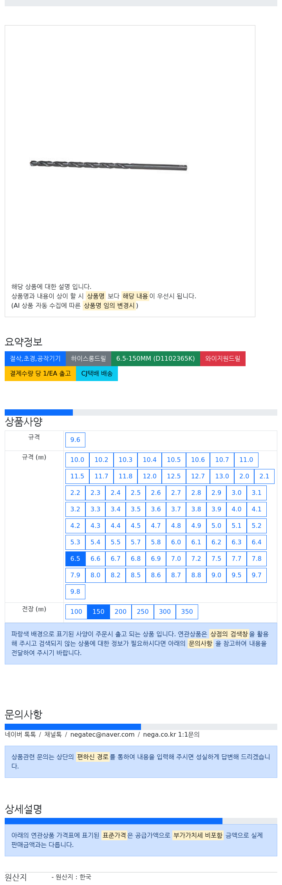Click the 결제수량 당 1/EA 출고 badge
This screenshot has height=885, width=282.
pos(40,373)
